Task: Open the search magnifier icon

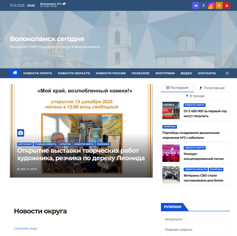Action: [x=227, y=73]
